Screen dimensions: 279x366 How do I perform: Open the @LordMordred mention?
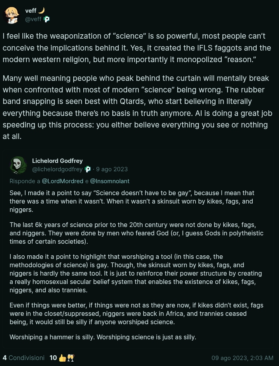63,181
